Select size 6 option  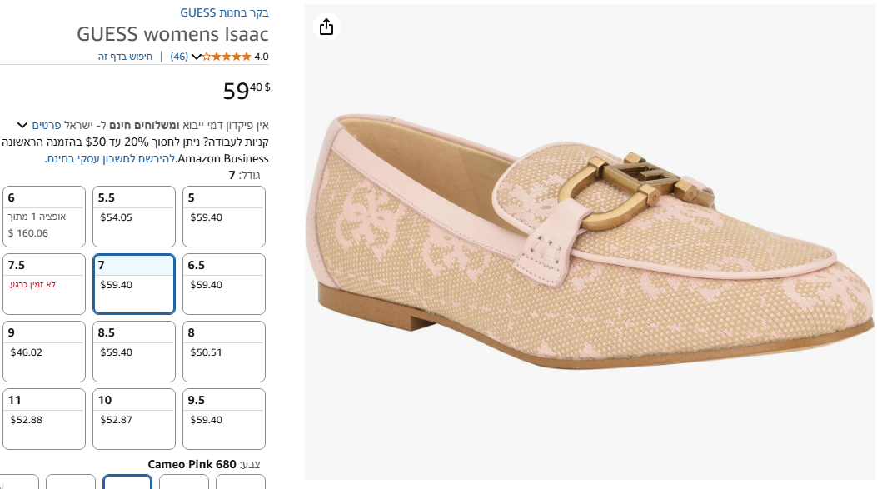tap(44, 216)
